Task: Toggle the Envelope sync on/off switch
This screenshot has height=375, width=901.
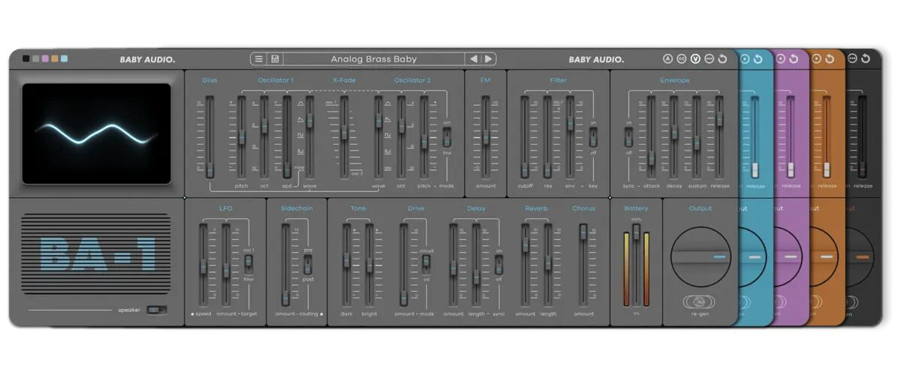Action: [x=628, y=137]
